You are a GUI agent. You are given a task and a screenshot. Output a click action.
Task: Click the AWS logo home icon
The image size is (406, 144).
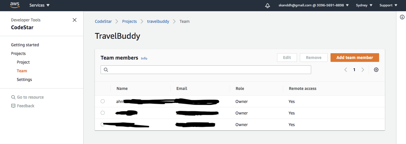click(15, 5)
